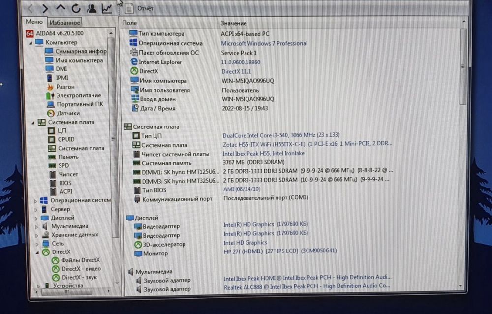Click the BIOS chip icon in tree

click(x=53, y=183)
